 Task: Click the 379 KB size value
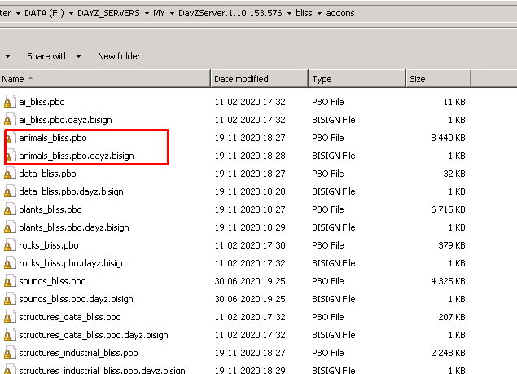(x=452, y=245)
